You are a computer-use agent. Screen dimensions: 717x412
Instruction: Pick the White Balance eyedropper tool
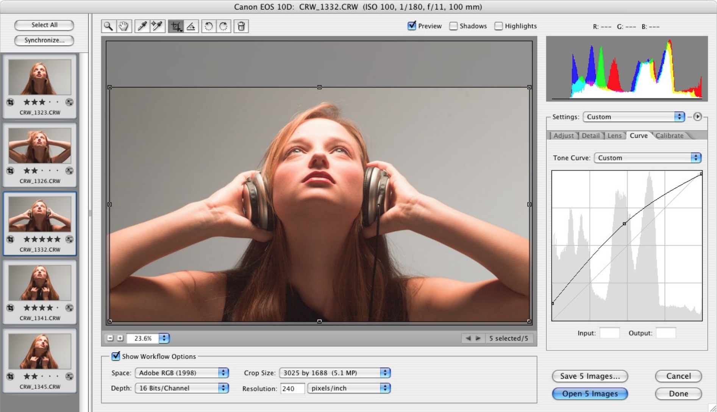(x=142, y=26)
